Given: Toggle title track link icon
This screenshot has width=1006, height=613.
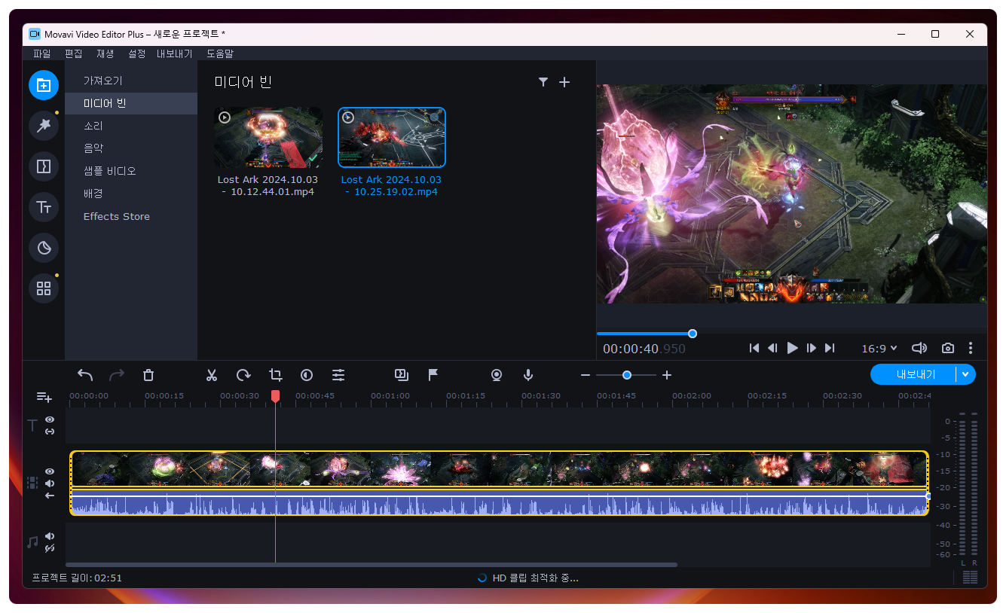Looking at the screenshot, I should coord(50,432).
